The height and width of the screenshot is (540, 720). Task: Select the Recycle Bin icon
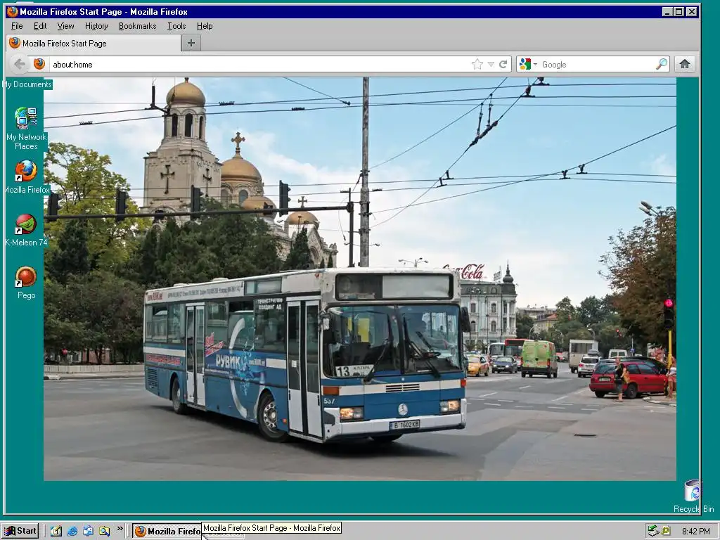[x=693, y=496]
